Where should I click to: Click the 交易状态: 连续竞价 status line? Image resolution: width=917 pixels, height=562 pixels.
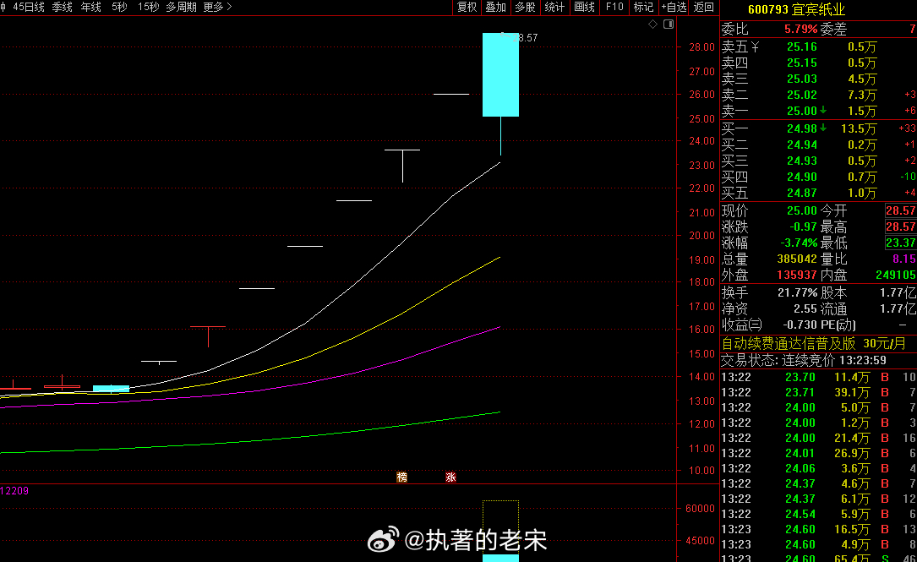[x=804, y=360]
